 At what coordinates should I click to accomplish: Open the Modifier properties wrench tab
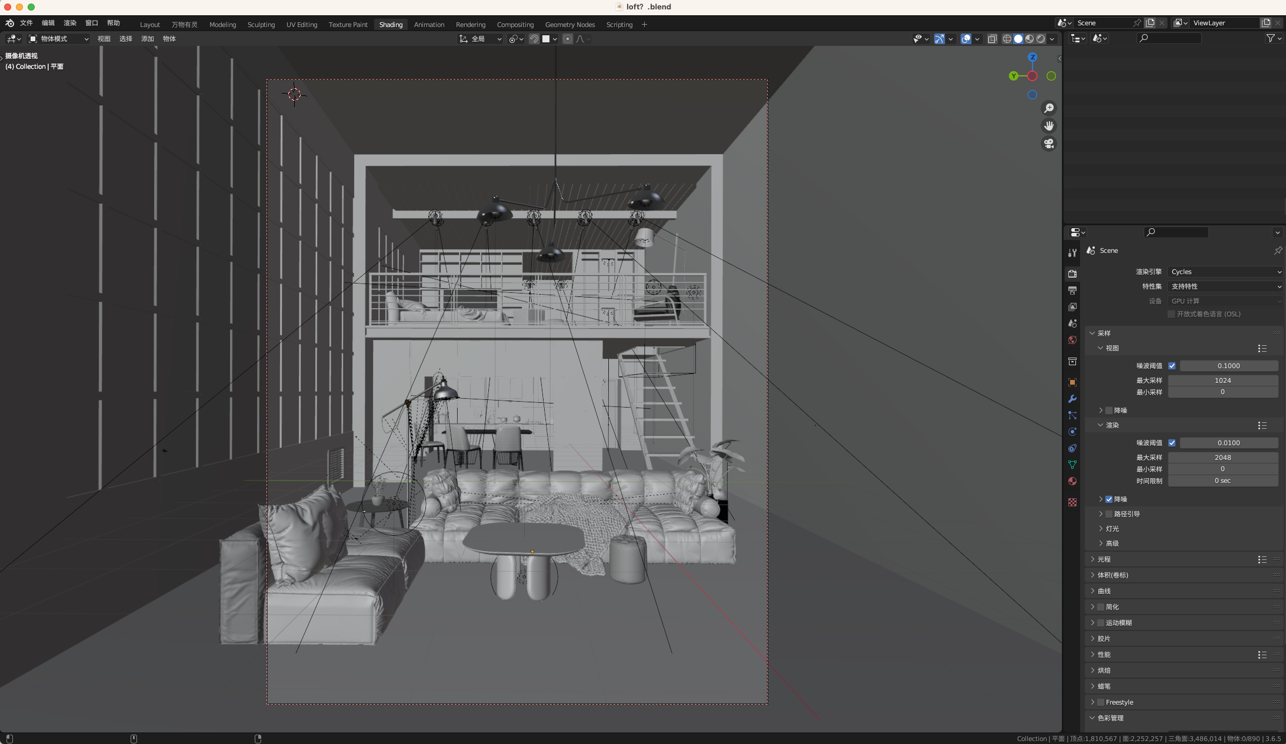pyautogui.click(x=1072, y=399)
